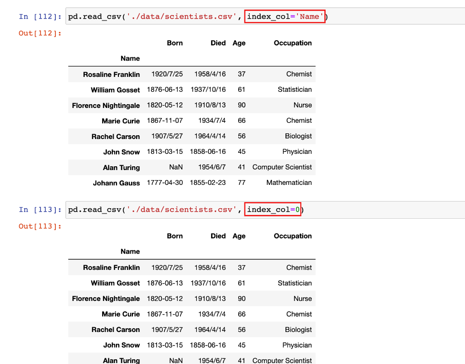
Task: Click 1910/8/13 died date in second table
Action: (x=210, y=299)
